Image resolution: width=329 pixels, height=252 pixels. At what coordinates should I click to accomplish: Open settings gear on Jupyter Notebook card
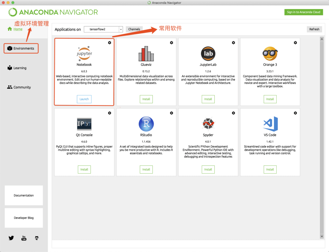pos(110,43)
